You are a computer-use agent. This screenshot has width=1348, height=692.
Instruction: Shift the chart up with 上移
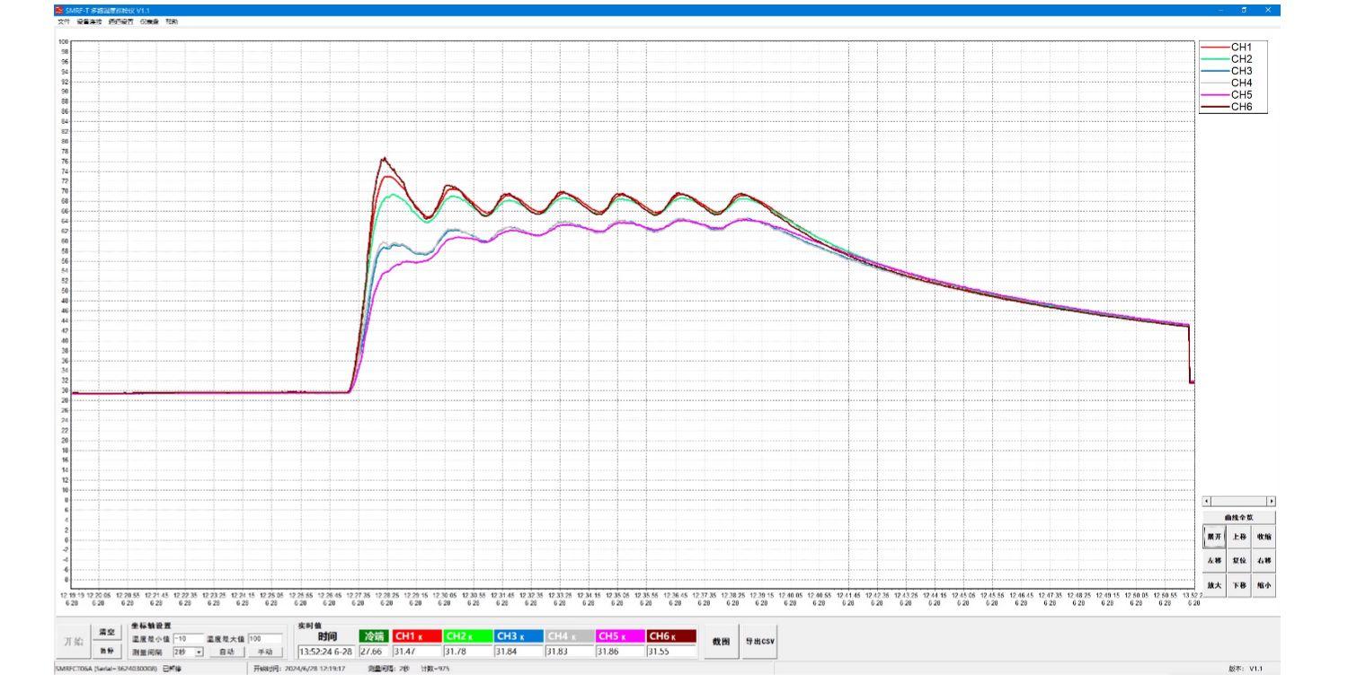[1239, 536]
